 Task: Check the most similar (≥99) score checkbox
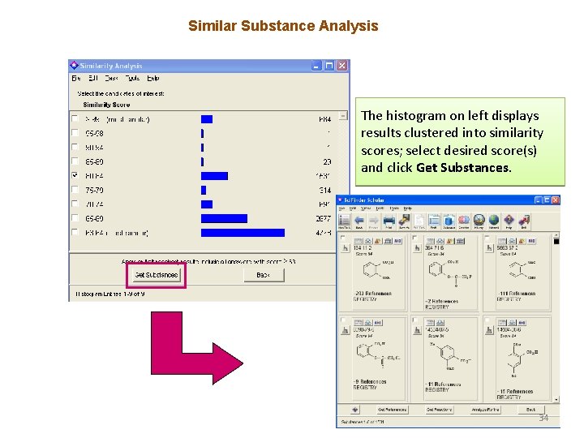75,118
